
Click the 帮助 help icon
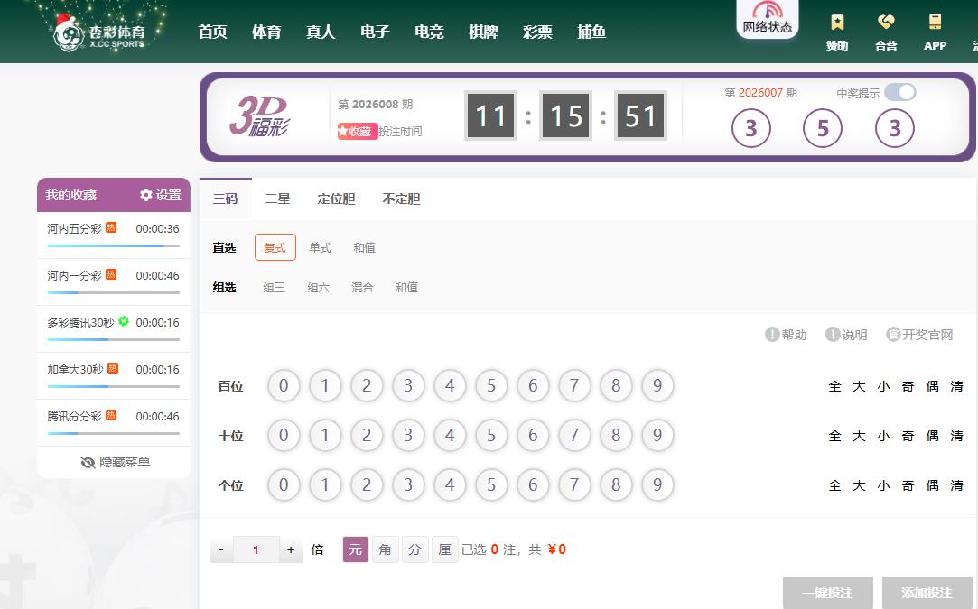(x=772, y=335)
